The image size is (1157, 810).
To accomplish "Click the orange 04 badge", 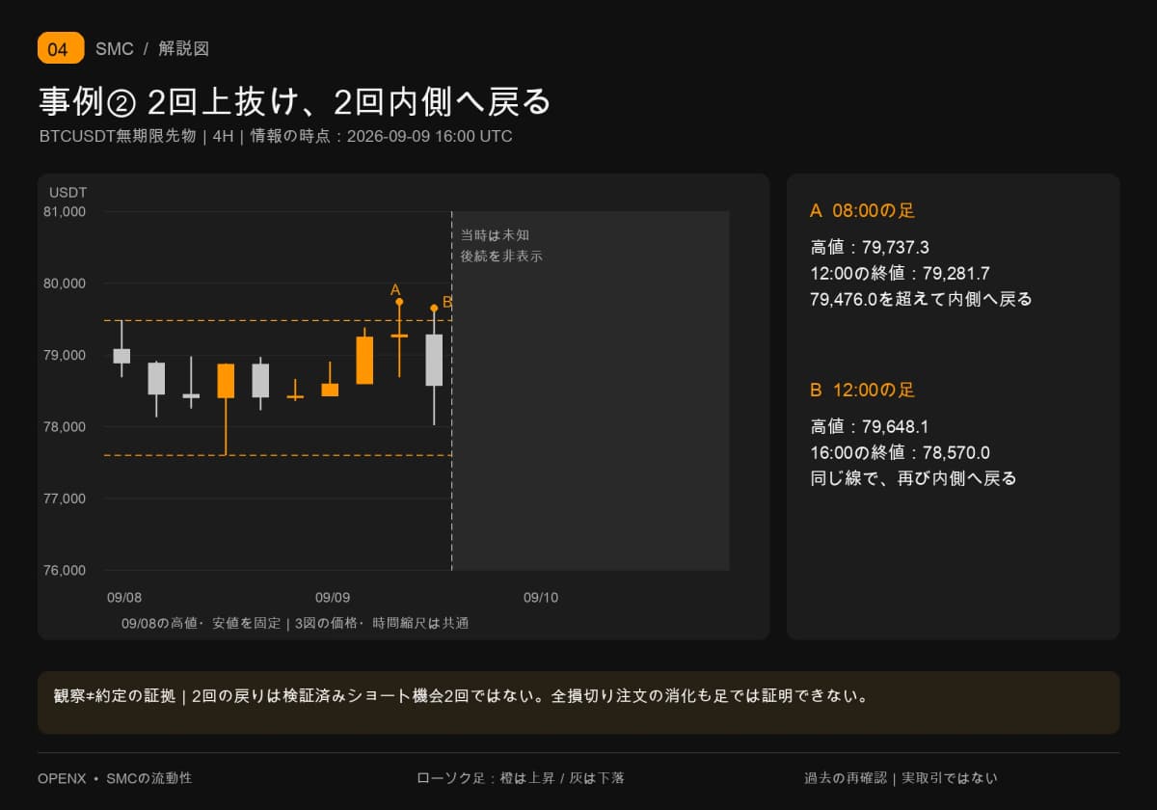I will pos(61,48).
